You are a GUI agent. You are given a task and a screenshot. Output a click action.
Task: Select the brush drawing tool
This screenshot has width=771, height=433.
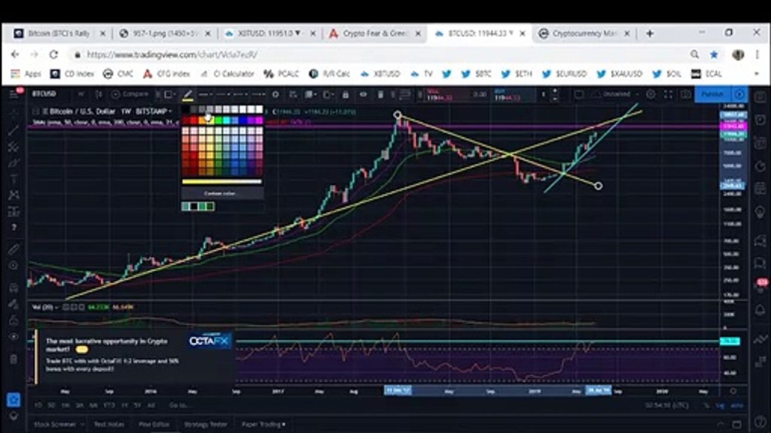pos(14,163)
